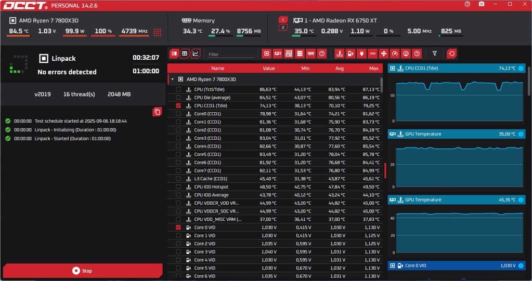The width and height of the screenshot is (532, 281).
Task: Switch to table-only monitoring view
Action: pyautogui.click(x=185, y=53)
